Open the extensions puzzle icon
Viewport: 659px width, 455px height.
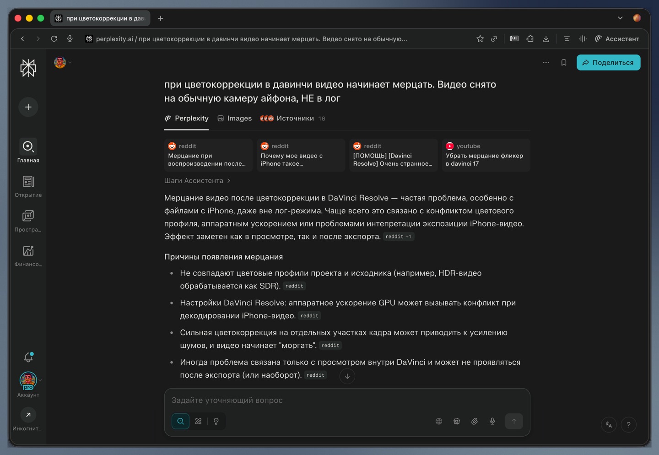tap(530, 39)
